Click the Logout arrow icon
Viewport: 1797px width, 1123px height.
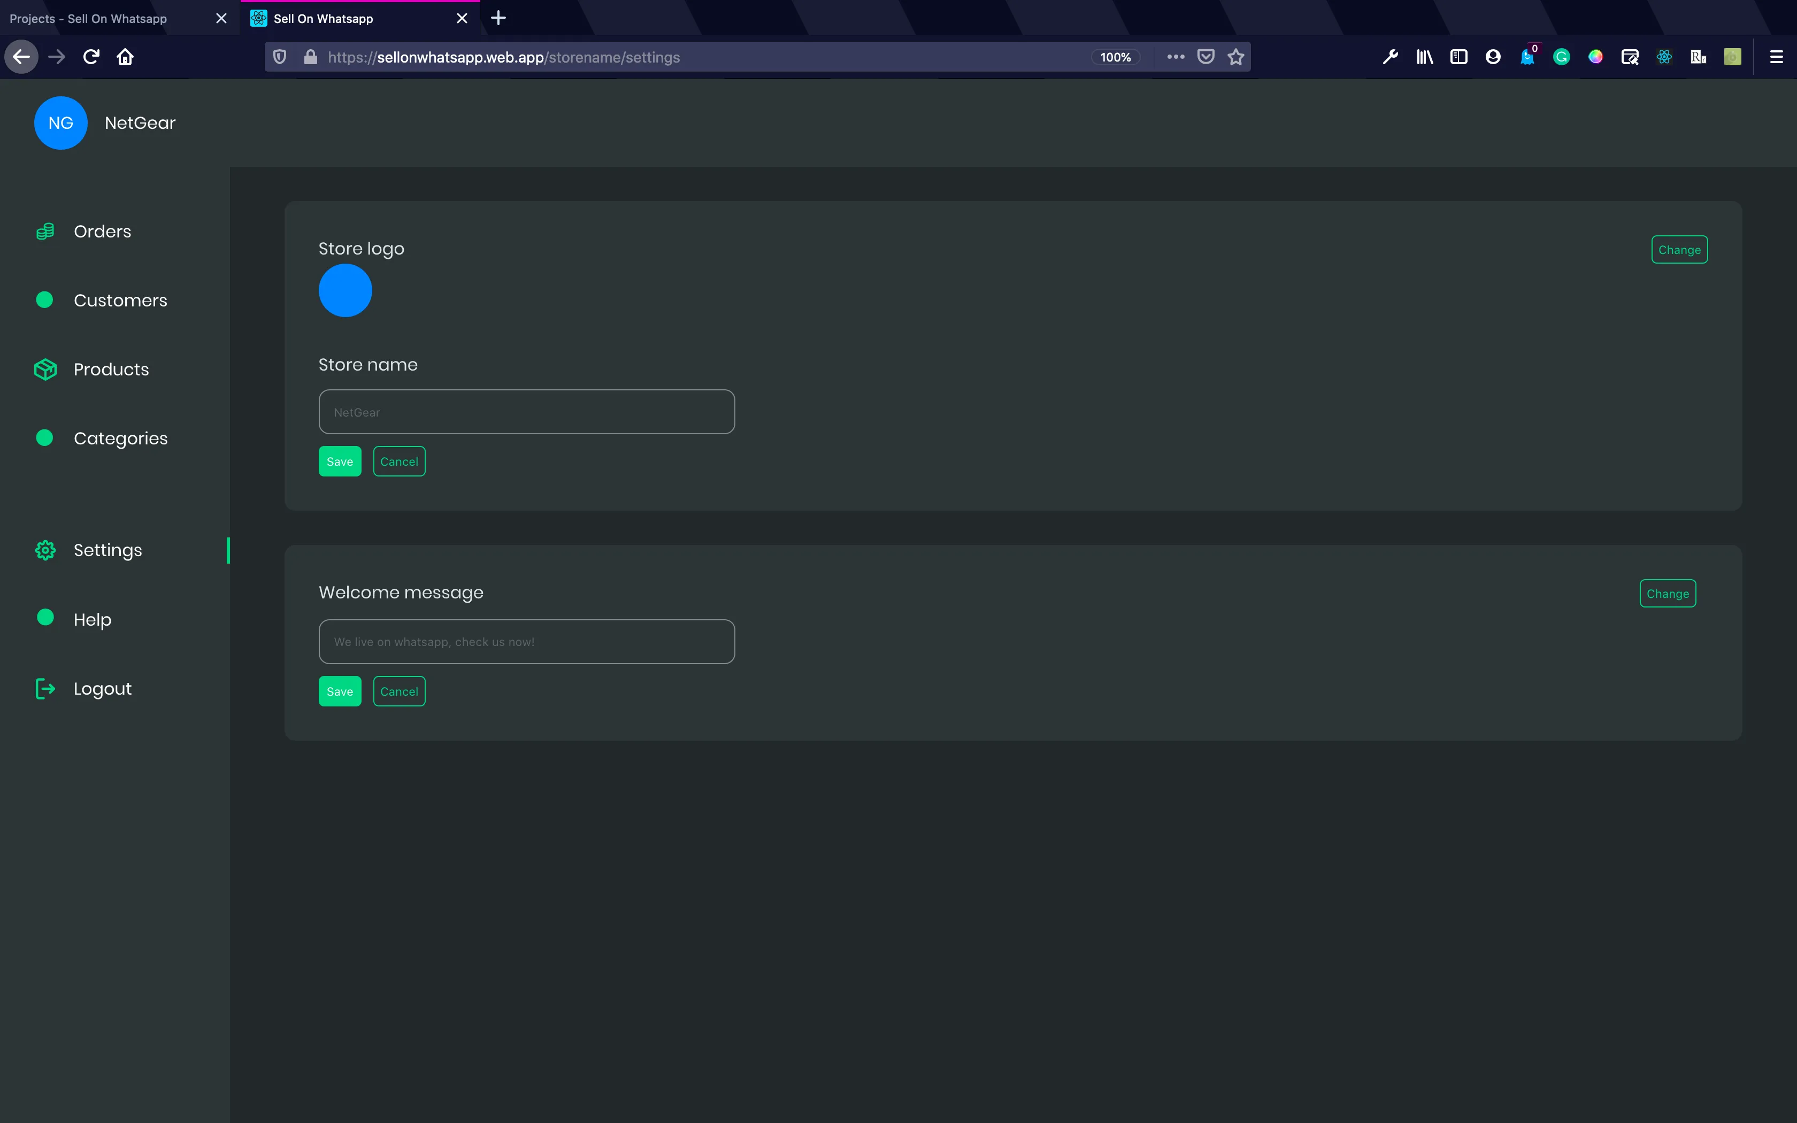tap(45, 689)
